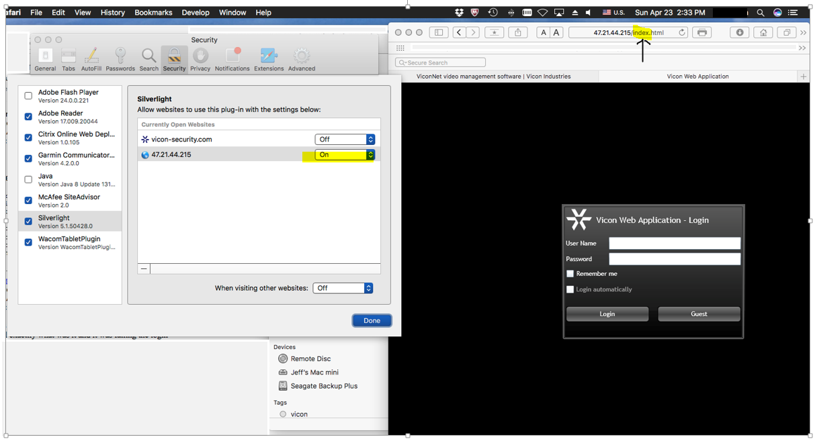Image resolution: width=815 pixels, height=441 pixels.
Task: Open the General preferences pane
Action: pyautogui.click(x=45, y=59)
